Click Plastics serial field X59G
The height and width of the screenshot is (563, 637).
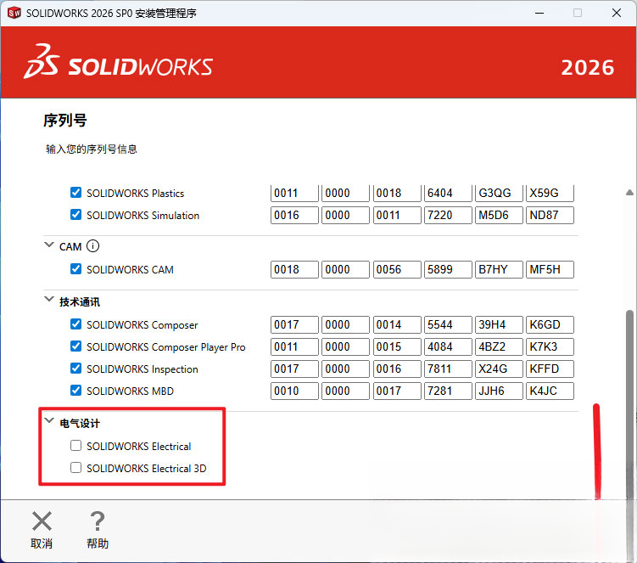point(550,193)
